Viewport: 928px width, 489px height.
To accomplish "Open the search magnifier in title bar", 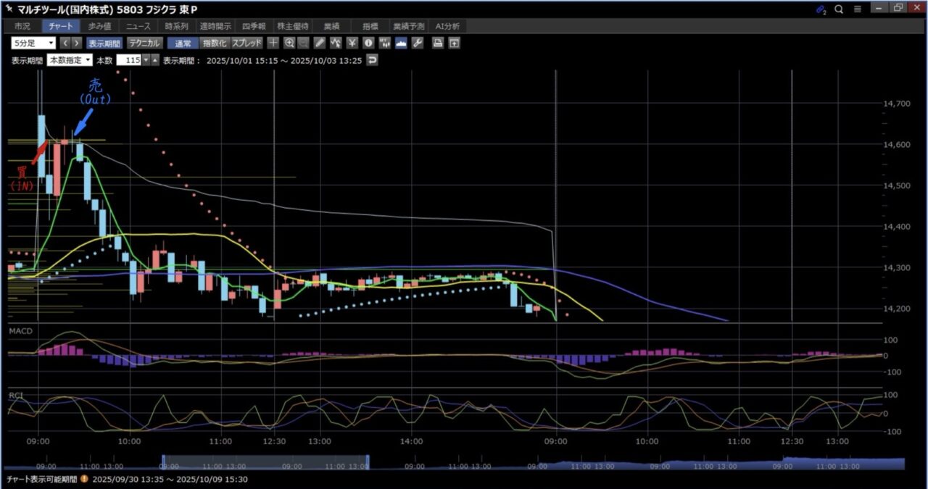I will (x=839, y=9).
